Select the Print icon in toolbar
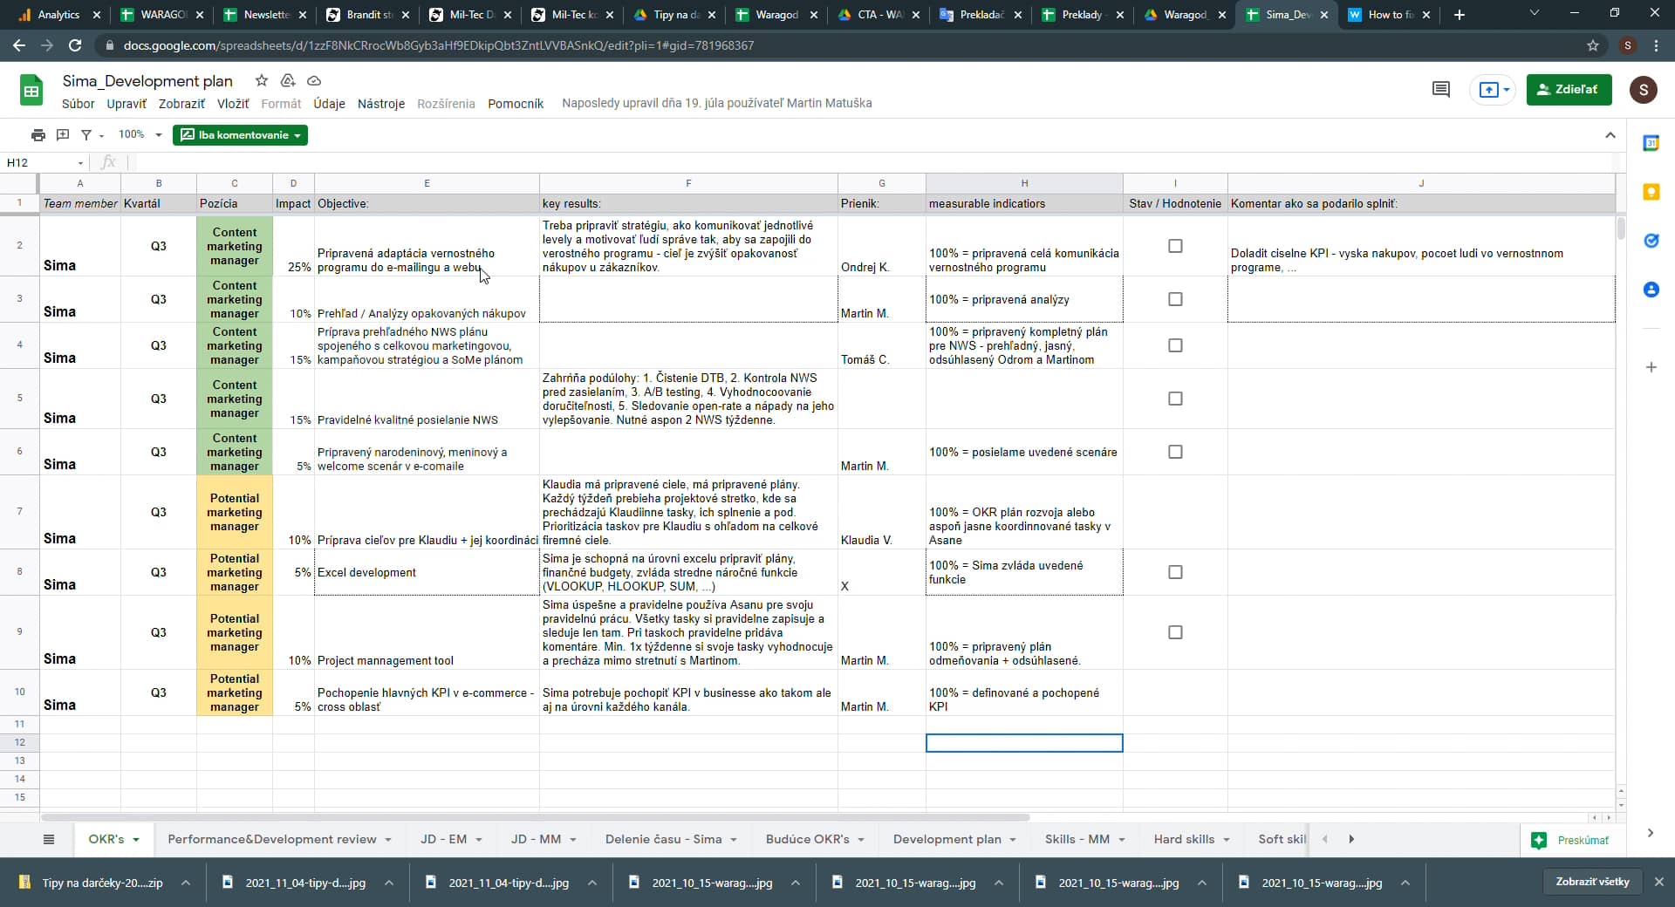The image size is (1675, 907). pos(38,135)
